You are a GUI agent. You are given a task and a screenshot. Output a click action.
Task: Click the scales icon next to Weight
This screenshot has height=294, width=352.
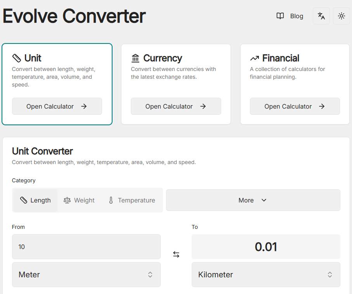(66, 200)
